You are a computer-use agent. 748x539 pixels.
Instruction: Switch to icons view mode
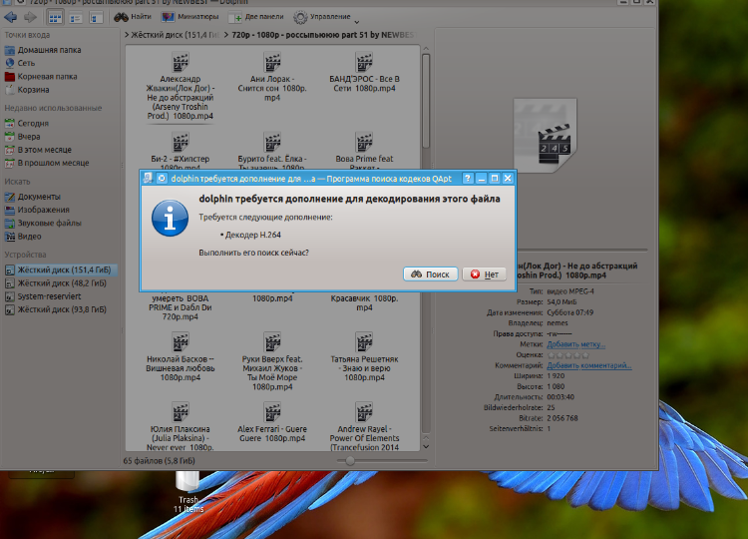tap(56, 17)
